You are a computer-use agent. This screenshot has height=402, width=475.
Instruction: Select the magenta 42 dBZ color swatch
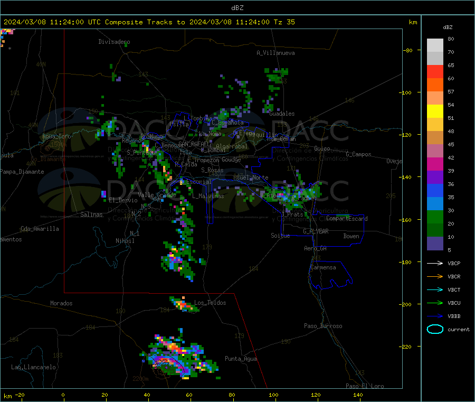(435, 164)
